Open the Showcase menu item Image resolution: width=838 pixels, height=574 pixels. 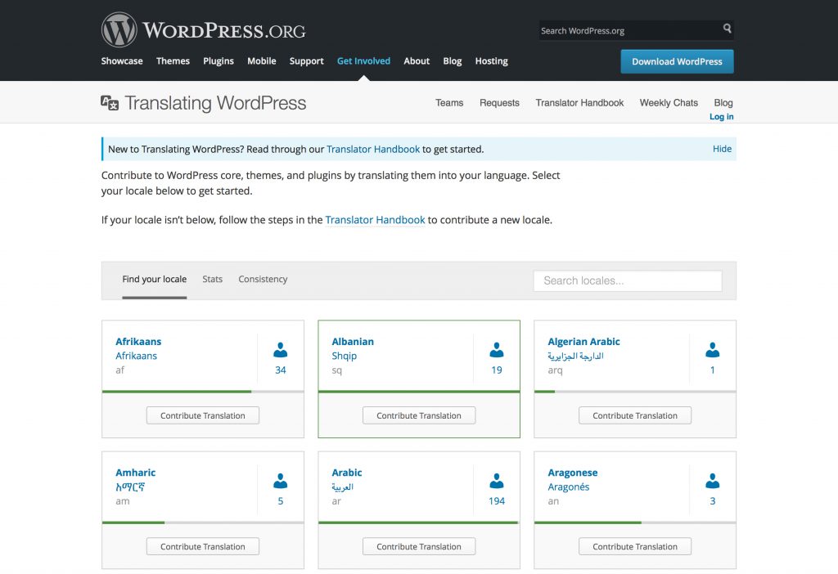tap(122, 61)
